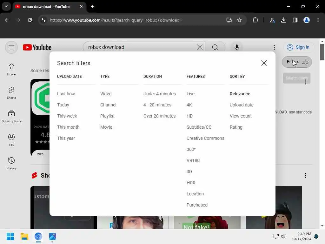Choose 4 - 20 minutes duration
The width and height of the screenshot is (325, 244).
[x=157, y=105]
